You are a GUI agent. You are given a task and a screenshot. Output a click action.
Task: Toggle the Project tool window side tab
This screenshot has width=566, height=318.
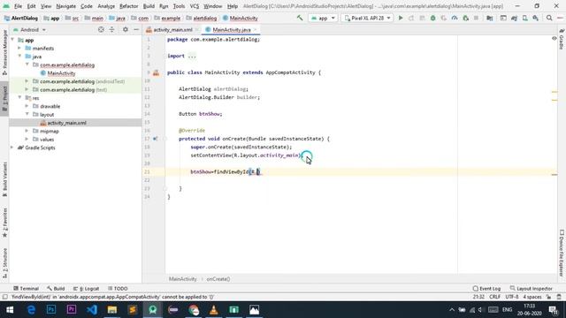4,98
